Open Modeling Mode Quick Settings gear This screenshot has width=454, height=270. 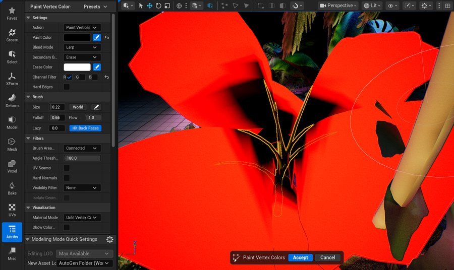(x=109, y=239)
